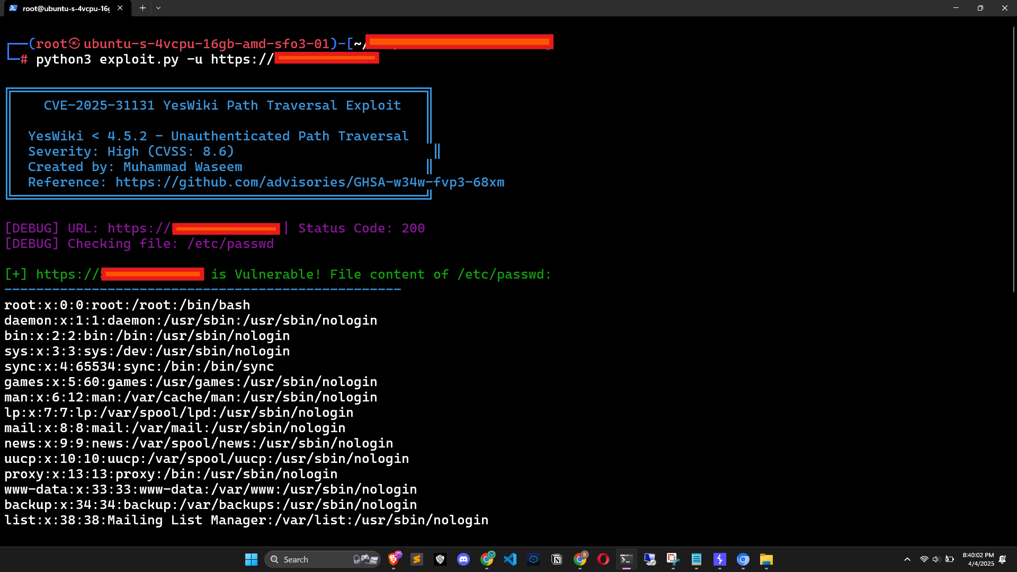This screenshot has height=572, width=1017.
Task: Open File Explorer from the taskbar
Action: click(x=766, y=559)
